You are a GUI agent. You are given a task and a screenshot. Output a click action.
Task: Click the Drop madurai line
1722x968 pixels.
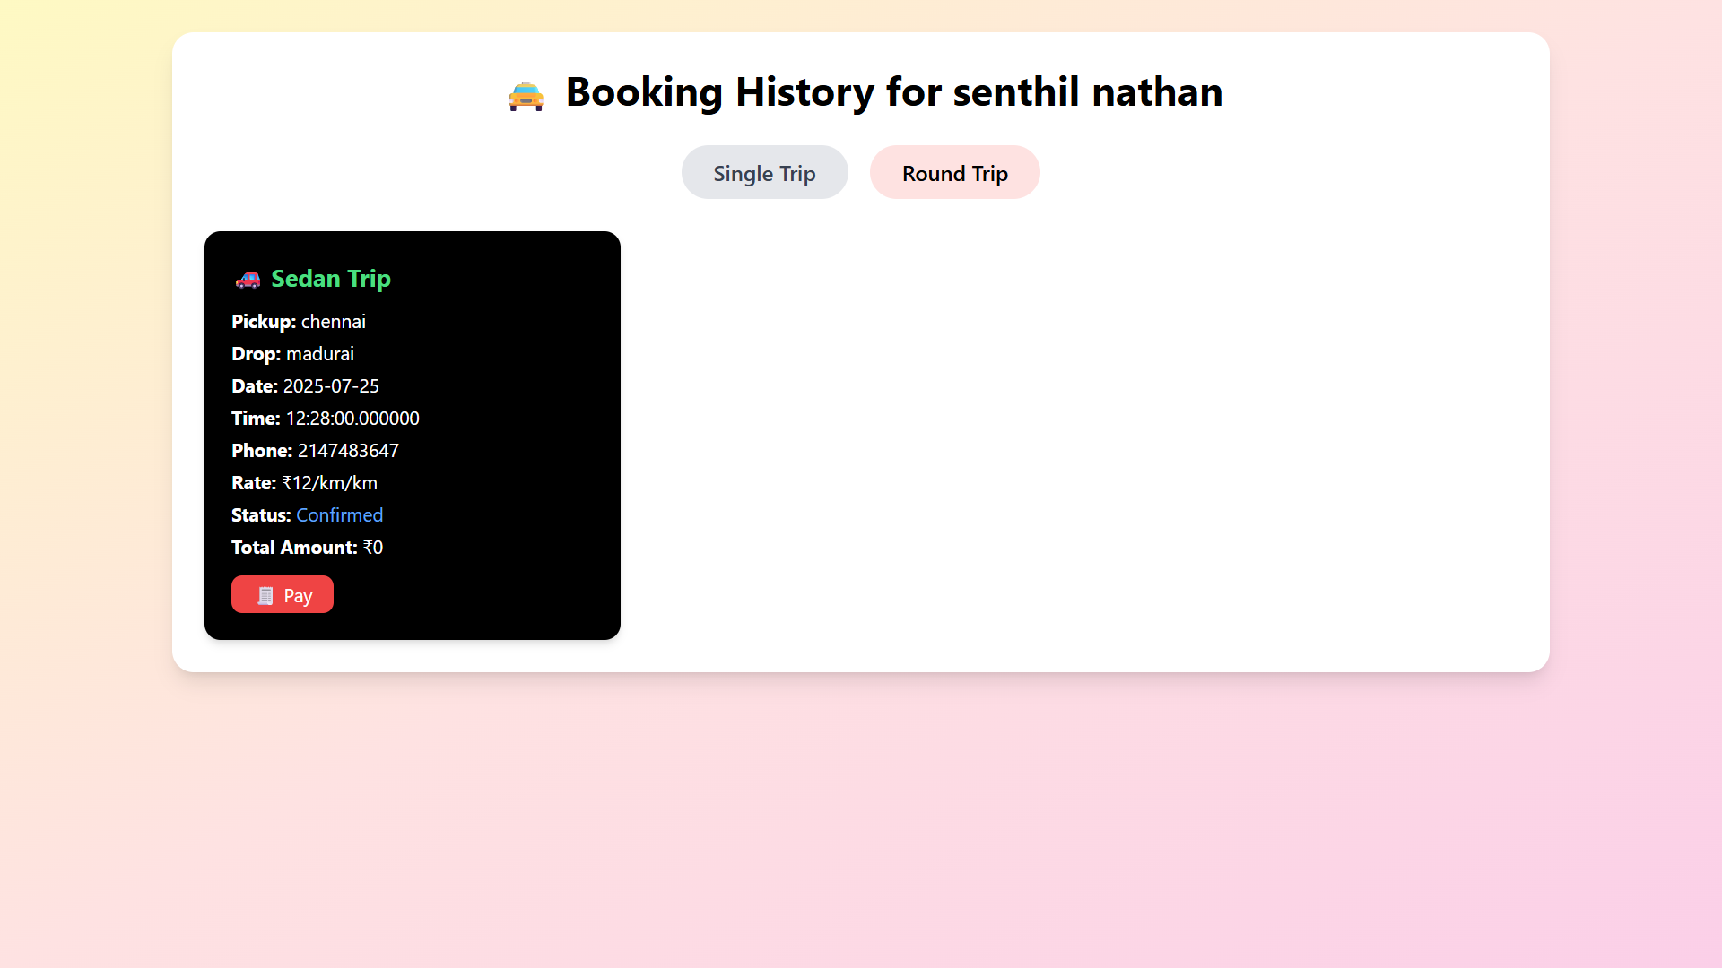tap(292, 354)
